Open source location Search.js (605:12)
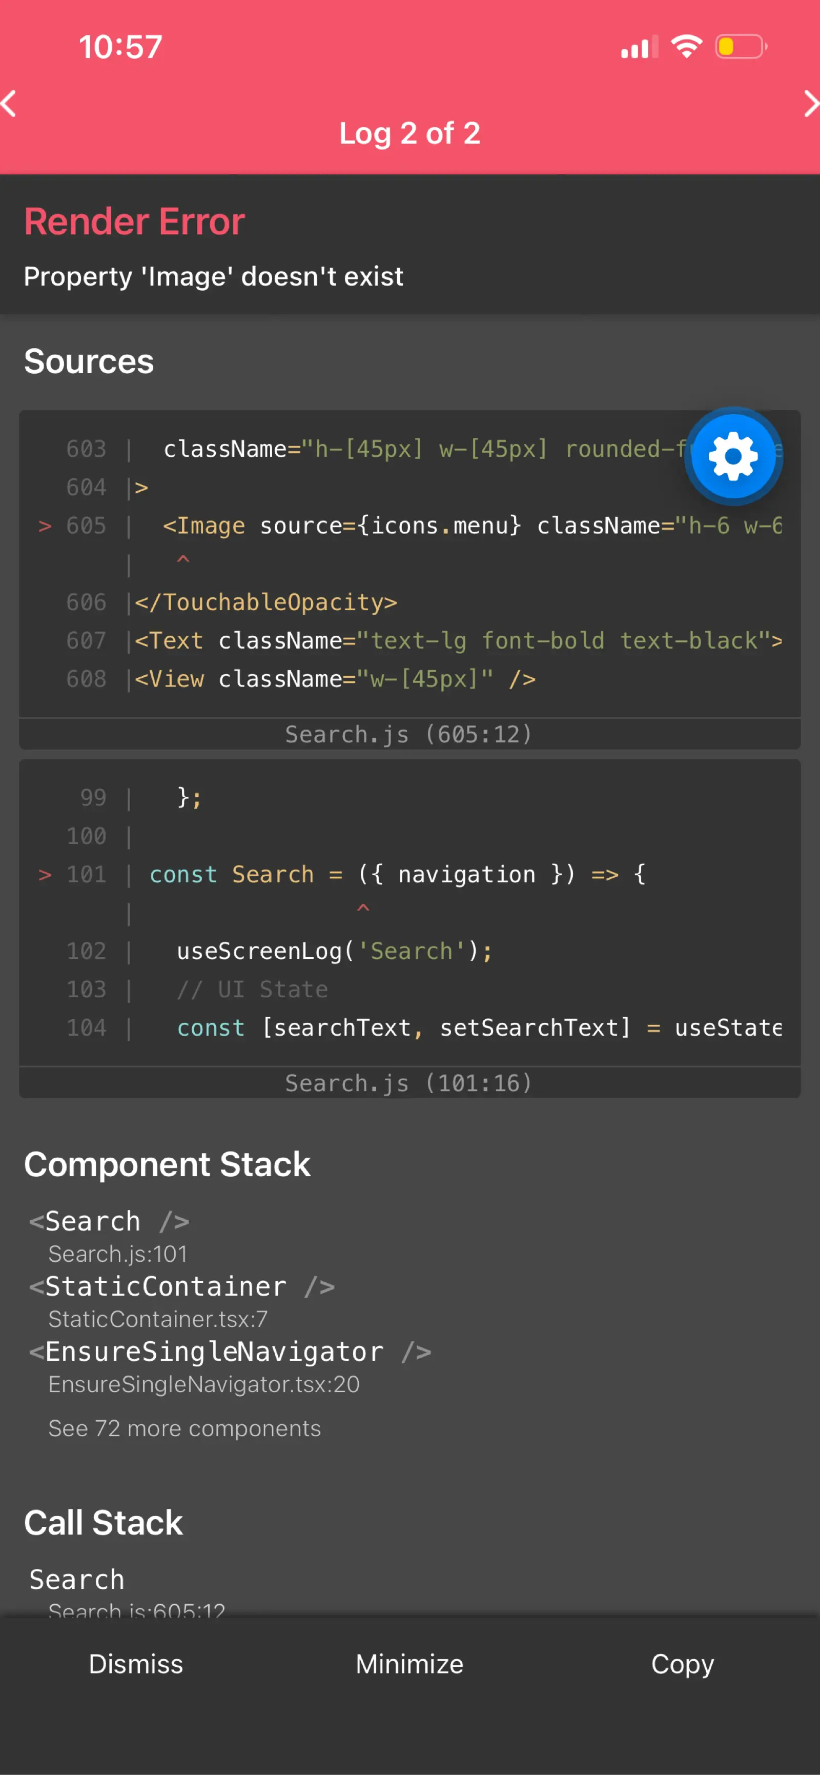 pyautogui.click(x=409, y=734)
